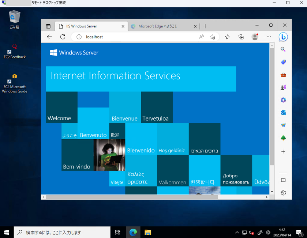The width and height of the screenshot is (307, 238).
Task: Click horizontal scrollbar right arrow
Action: [x=267, y=197]
